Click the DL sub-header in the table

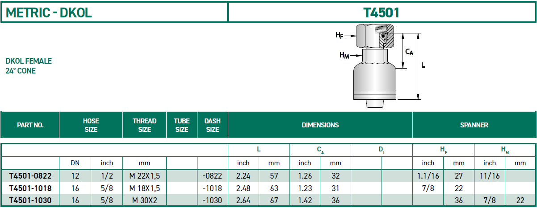click(x=382, y=151)
